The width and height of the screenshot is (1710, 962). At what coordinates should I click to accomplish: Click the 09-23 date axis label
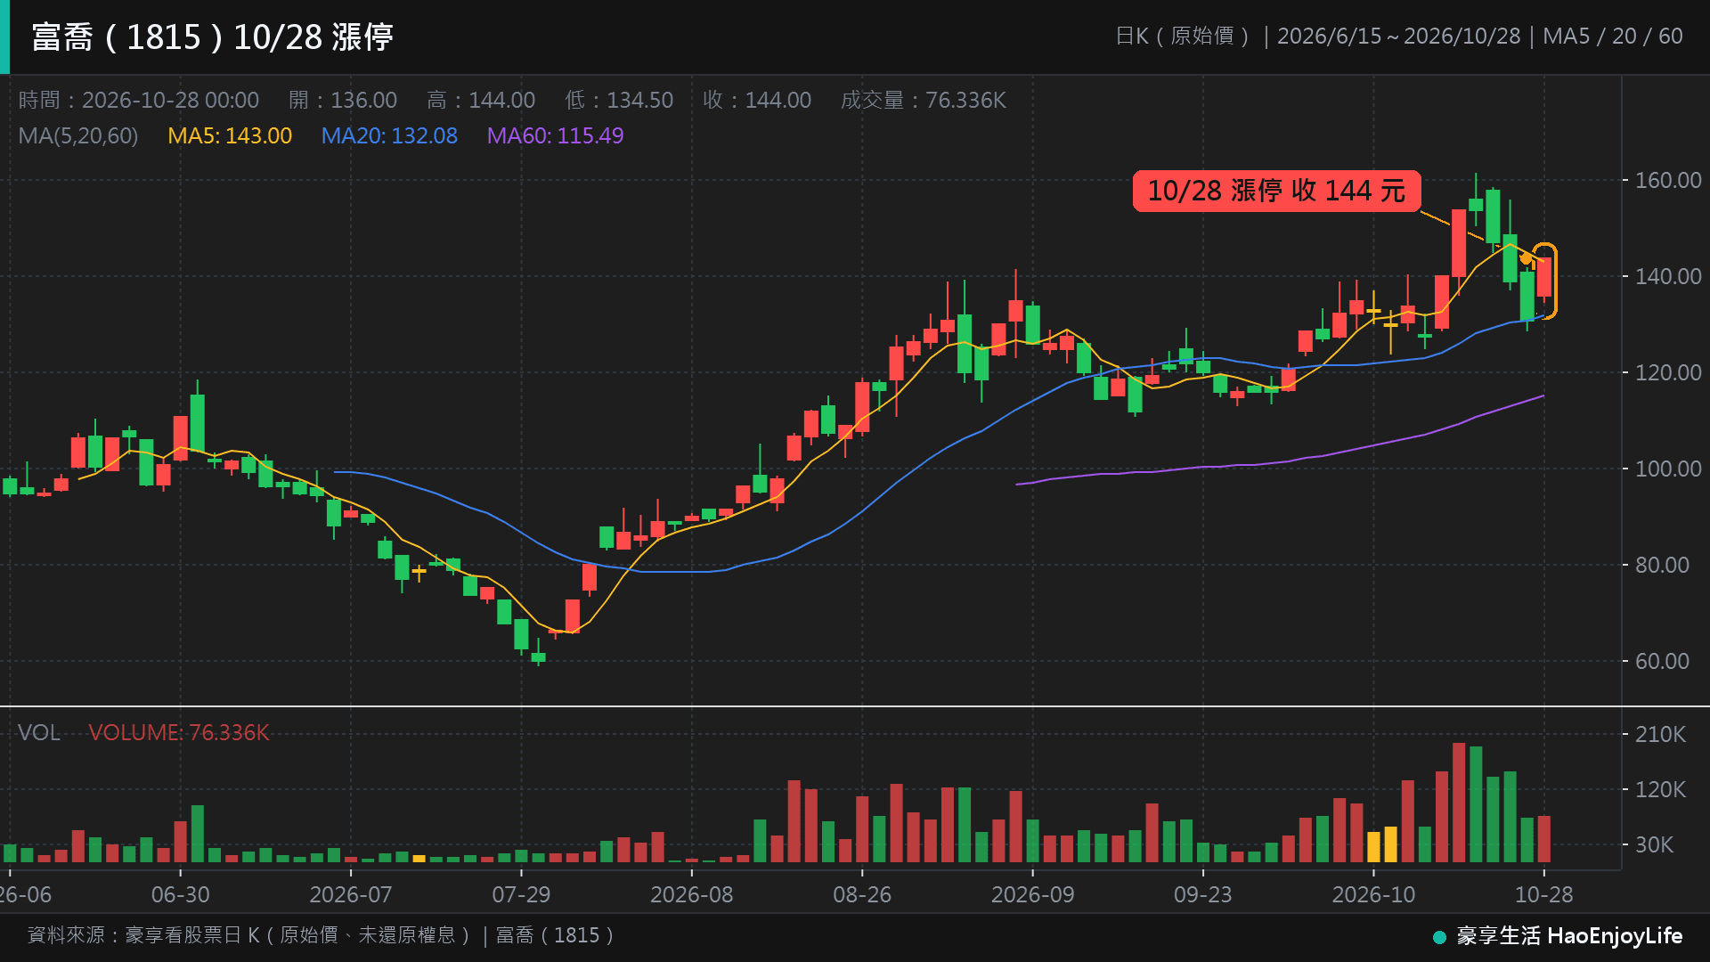coord(1203,894)
